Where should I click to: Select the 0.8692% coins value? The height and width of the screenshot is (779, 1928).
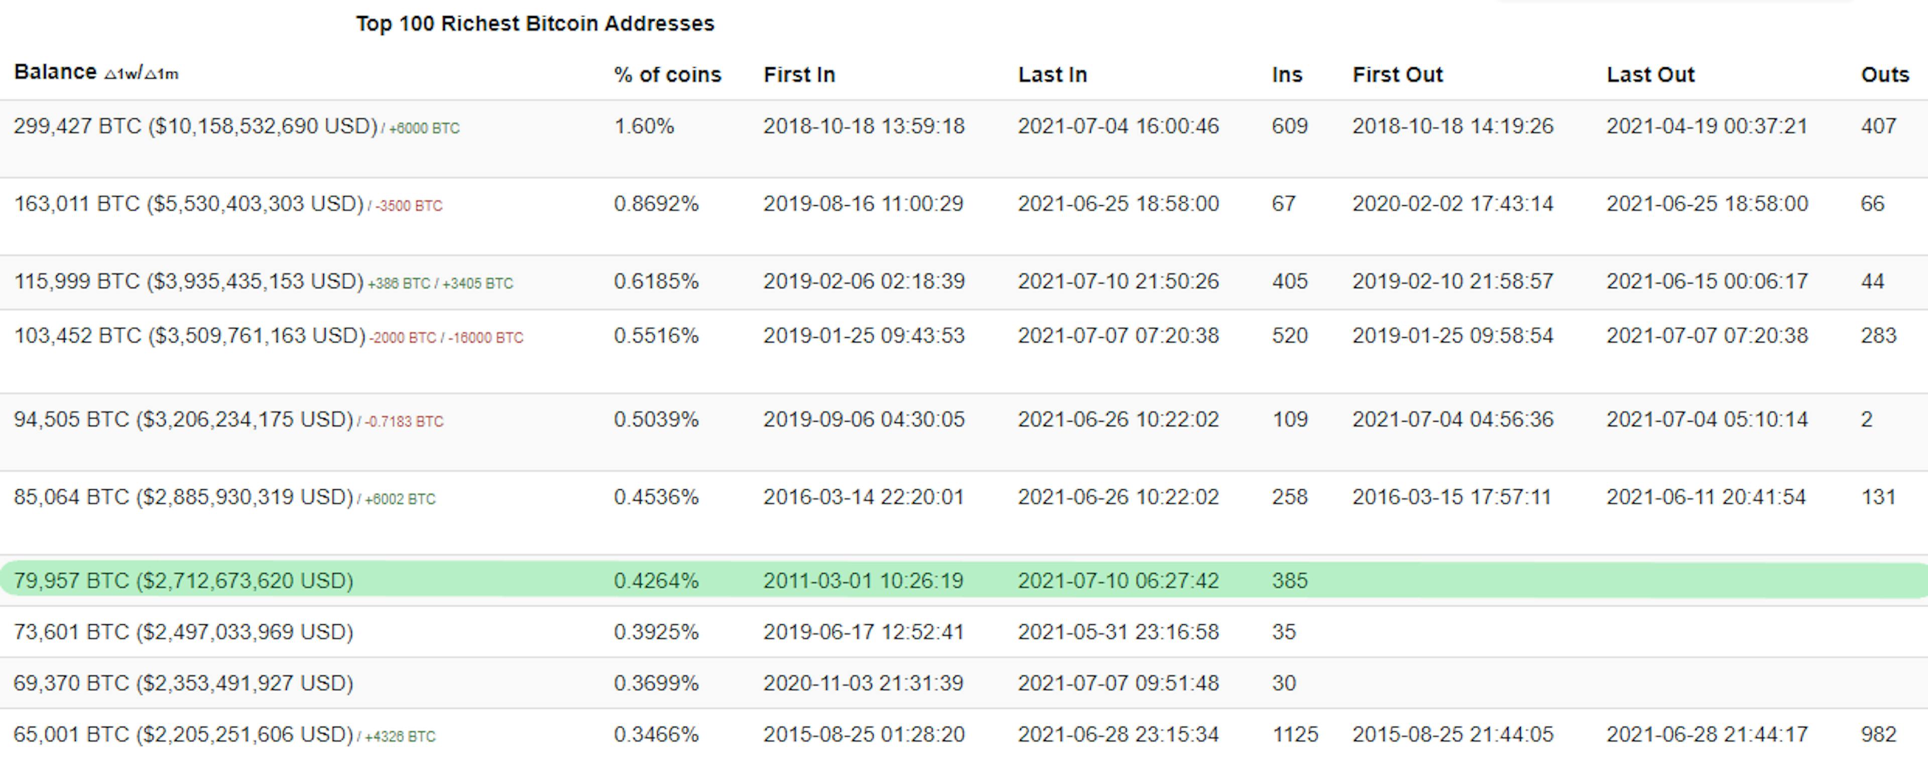(x=656, y=204)
